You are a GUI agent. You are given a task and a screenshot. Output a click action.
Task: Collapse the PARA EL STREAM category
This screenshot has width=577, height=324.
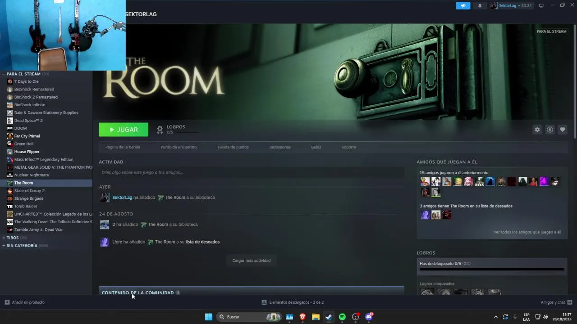pyautogui.click(x=4, y=74)
